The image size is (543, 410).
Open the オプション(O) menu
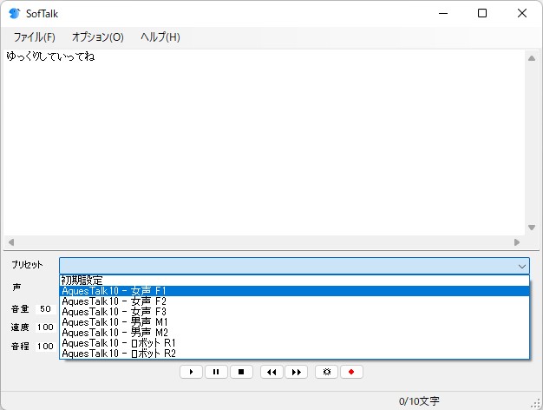[98, 37]
